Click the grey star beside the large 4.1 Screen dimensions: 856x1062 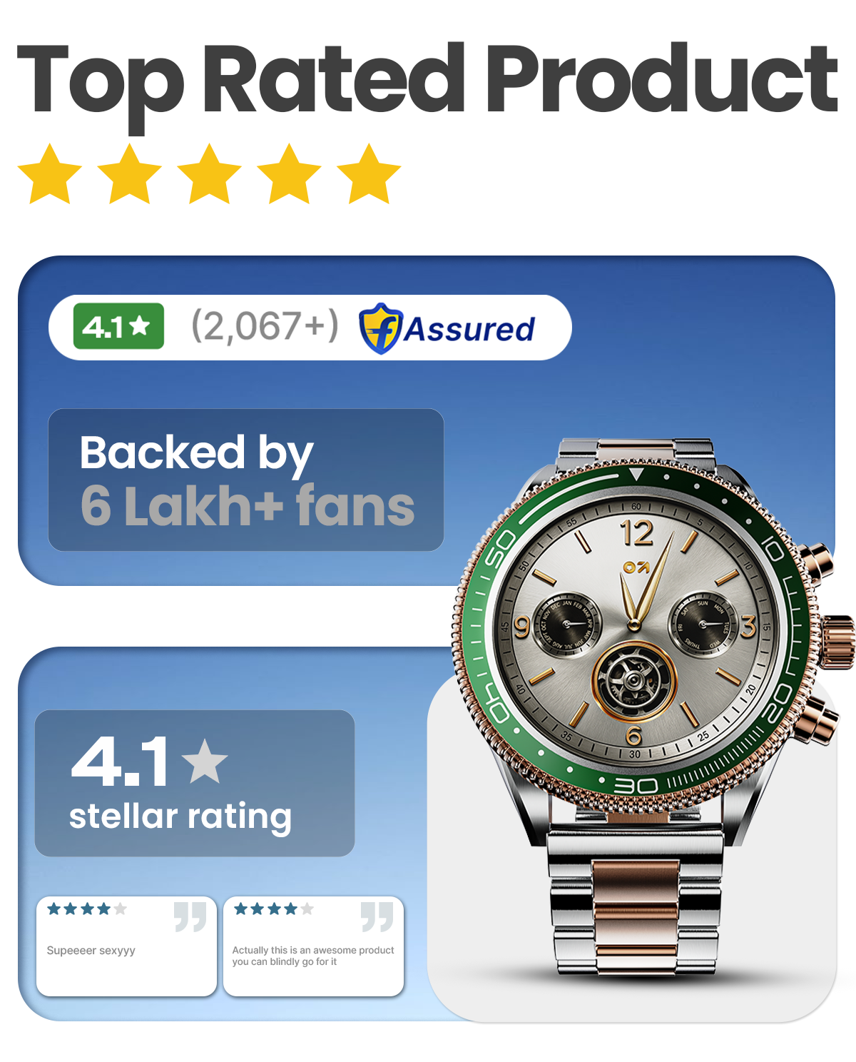pos(205,761)
